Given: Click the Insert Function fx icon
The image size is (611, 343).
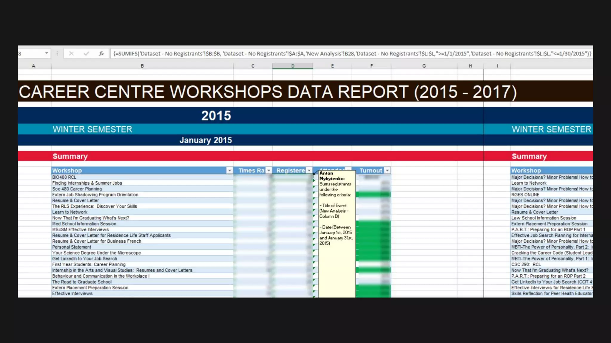Looking at the screenshot, I should coord(101,54).
